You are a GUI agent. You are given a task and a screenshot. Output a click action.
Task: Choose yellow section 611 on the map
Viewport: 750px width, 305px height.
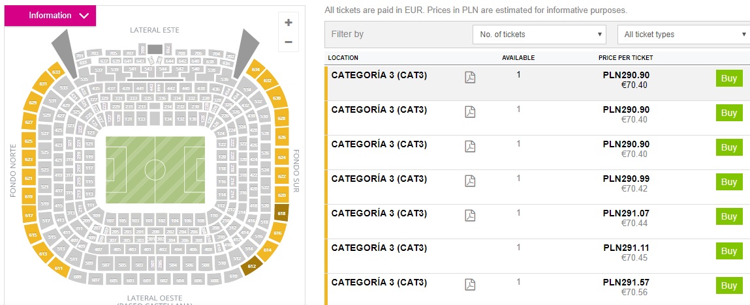[x=59, y=267]
